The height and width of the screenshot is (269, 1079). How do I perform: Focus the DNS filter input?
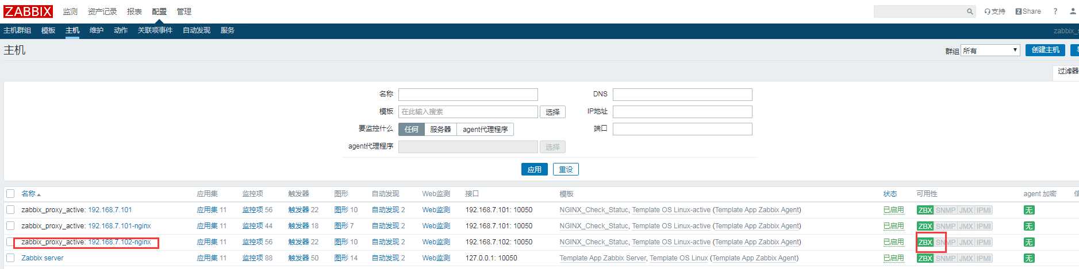(x=682, y=95)
